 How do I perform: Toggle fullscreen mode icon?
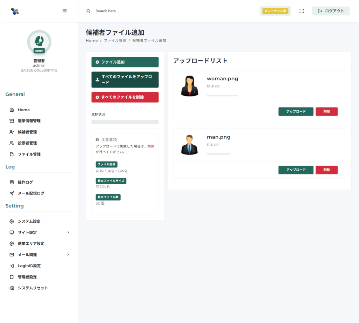click(302, 11)
